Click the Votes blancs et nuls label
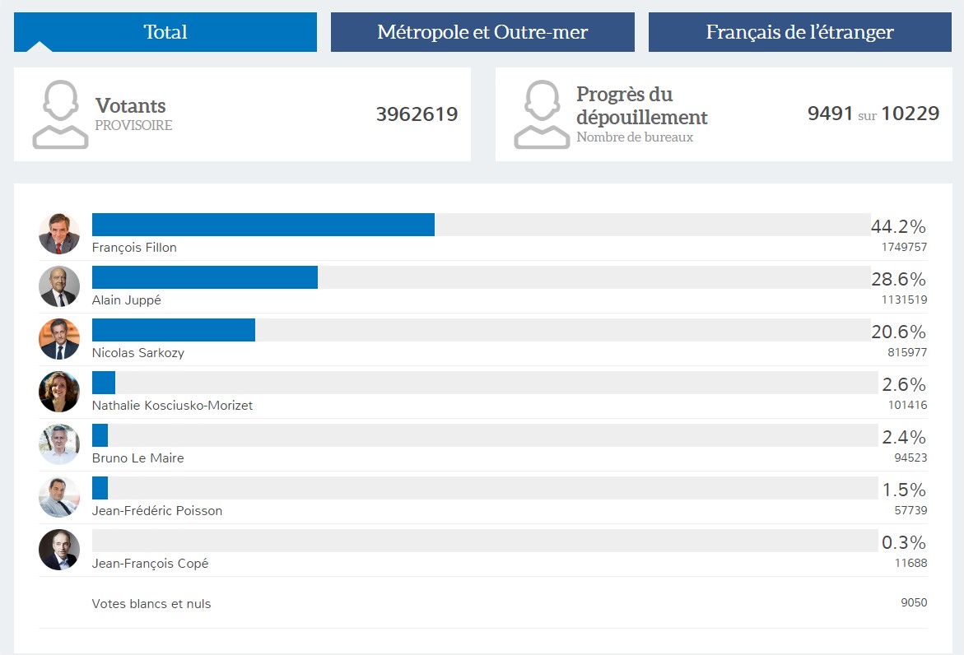This screenshot has width=964, height=655. click(x=151, y=604)
